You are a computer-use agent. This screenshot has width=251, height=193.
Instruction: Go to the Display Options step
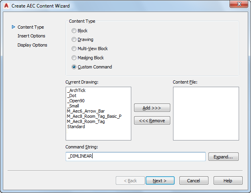[32, 45]
